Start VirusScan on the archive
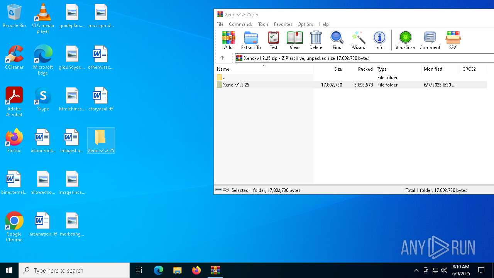This screenshot has width=494, height=278. coord(405,40)
